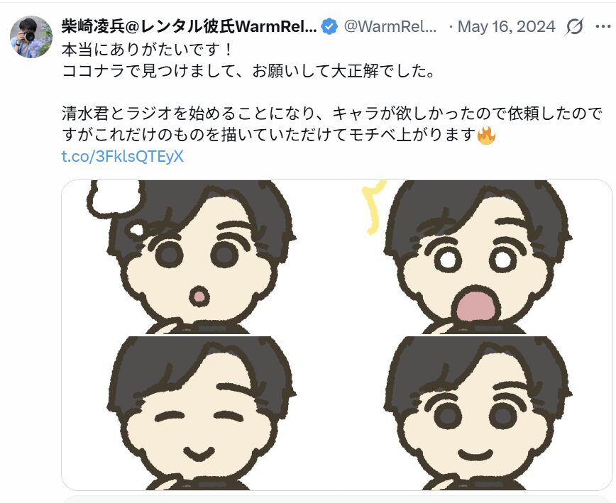Viewport: 616px width, 503px height.
Task: Click the white thought bubble in first illustration
Action: point(116,200)
